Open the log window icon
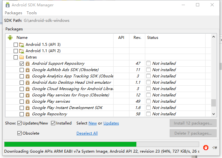 [x=215, y=147]
